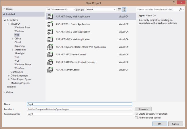Expand the Other Languages node
This screenshot has height=129, width=187.
[x=9, y=76]
